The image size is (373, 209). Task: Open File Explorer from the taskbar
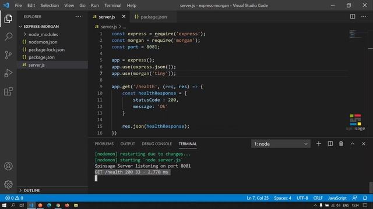76,205
